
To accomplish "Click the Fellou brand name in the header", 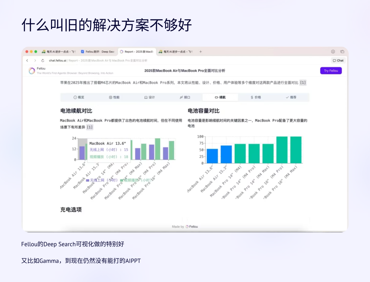I will click(x=41, y=69).
